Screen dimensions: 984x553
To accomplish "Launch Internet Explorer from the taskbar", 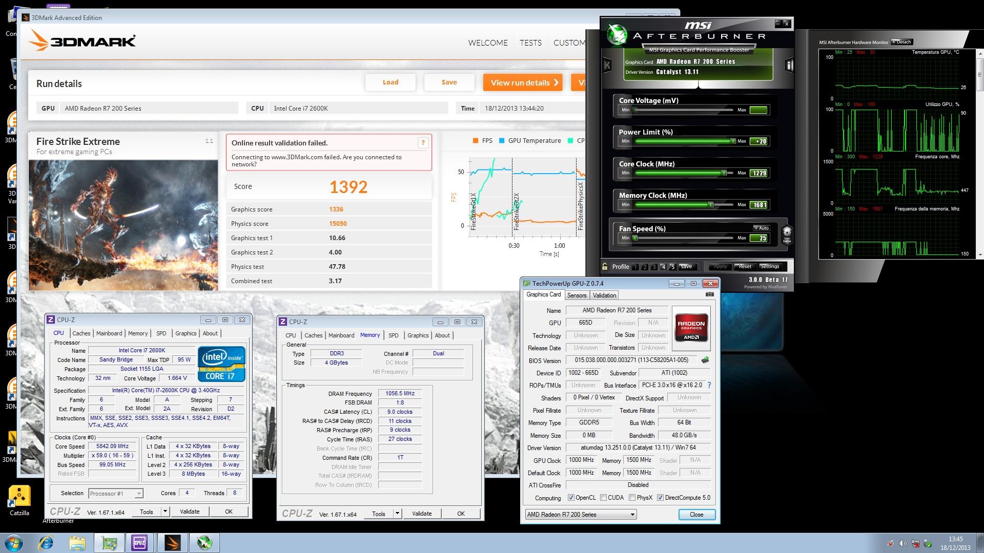I will [46, 543].
